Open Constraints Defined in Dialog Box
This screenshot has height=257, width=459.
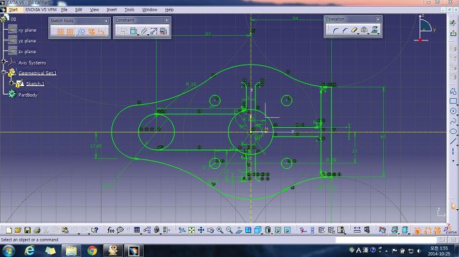124,31
